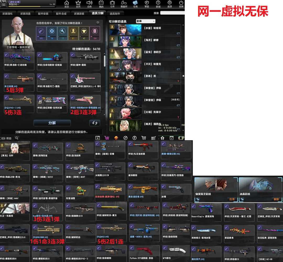The width and height of the screenshot is (283, 262).
Task: Click the pending items list scroll-down arrow
Action: point(104,114)
